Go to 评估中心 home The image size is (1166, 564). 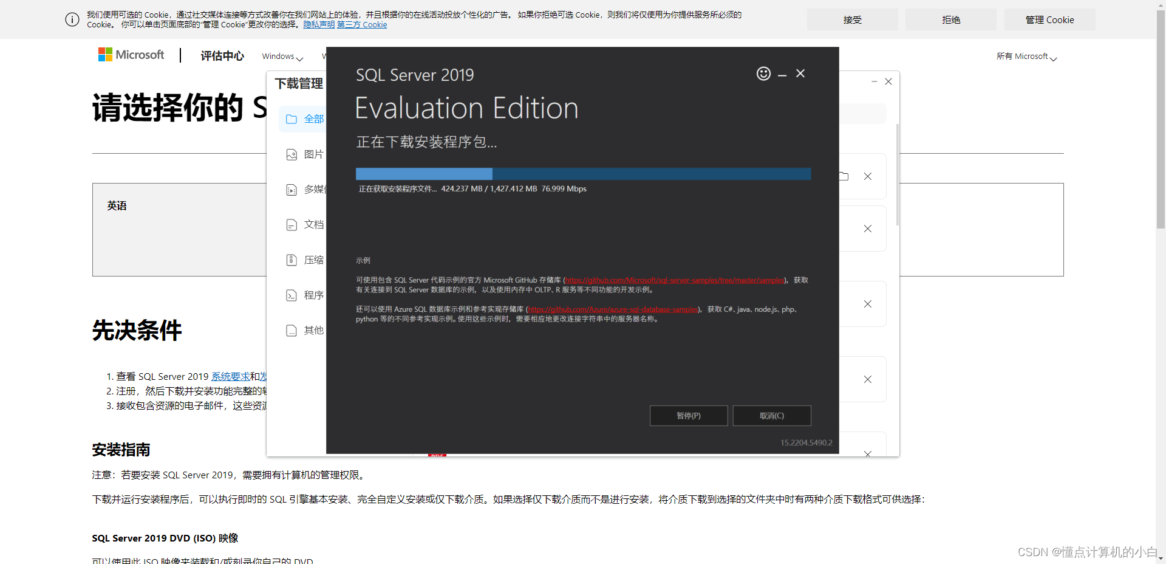(222, 56)
